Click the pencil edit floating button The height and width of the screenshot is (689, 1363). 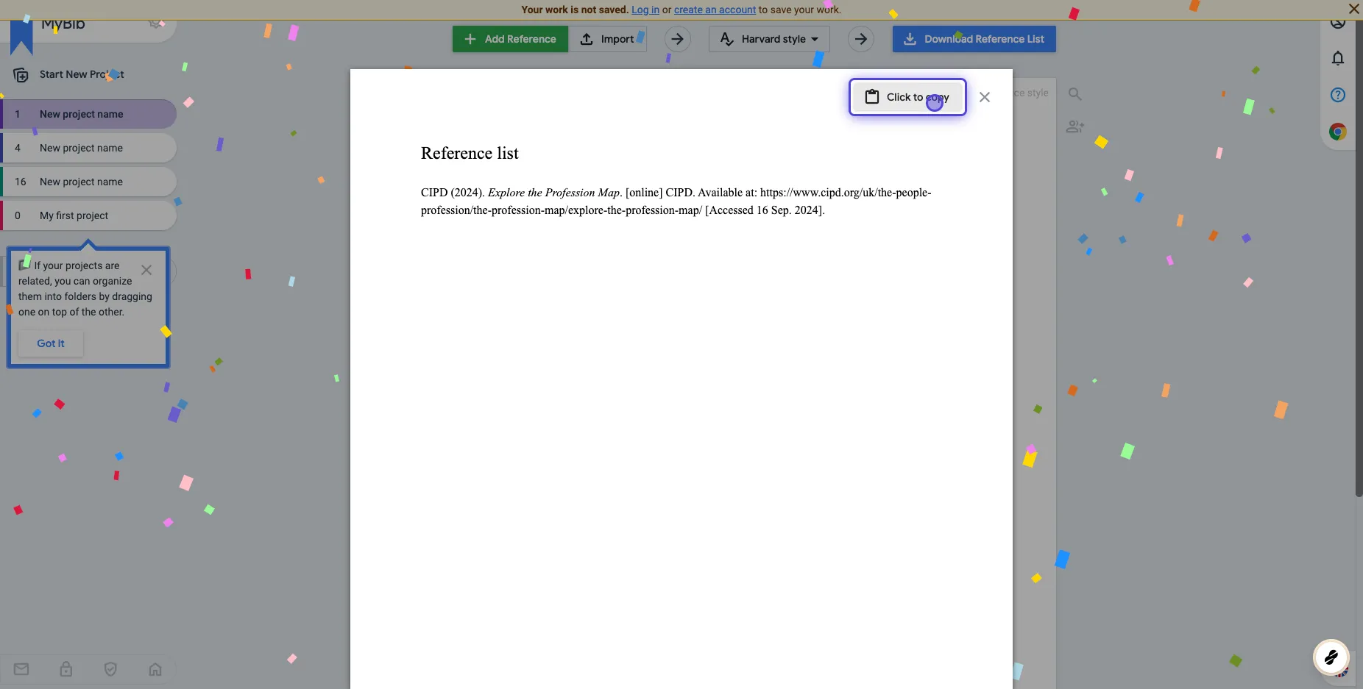pos(1331,658)
